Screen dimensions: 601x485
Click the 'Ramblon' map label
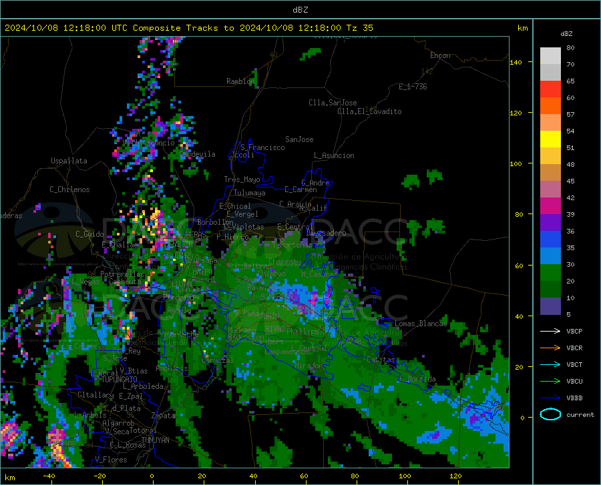click(240, 81)
